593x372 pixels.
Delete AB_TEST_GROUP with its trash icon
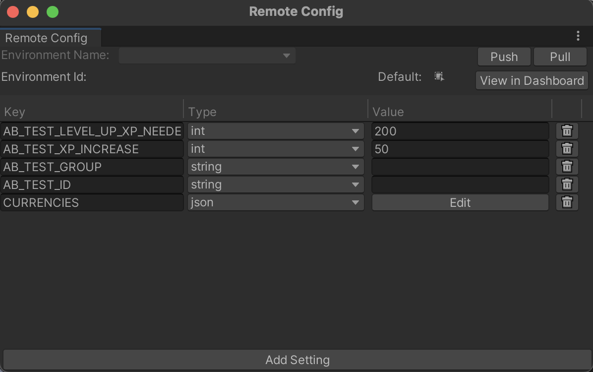click(567, 167)
